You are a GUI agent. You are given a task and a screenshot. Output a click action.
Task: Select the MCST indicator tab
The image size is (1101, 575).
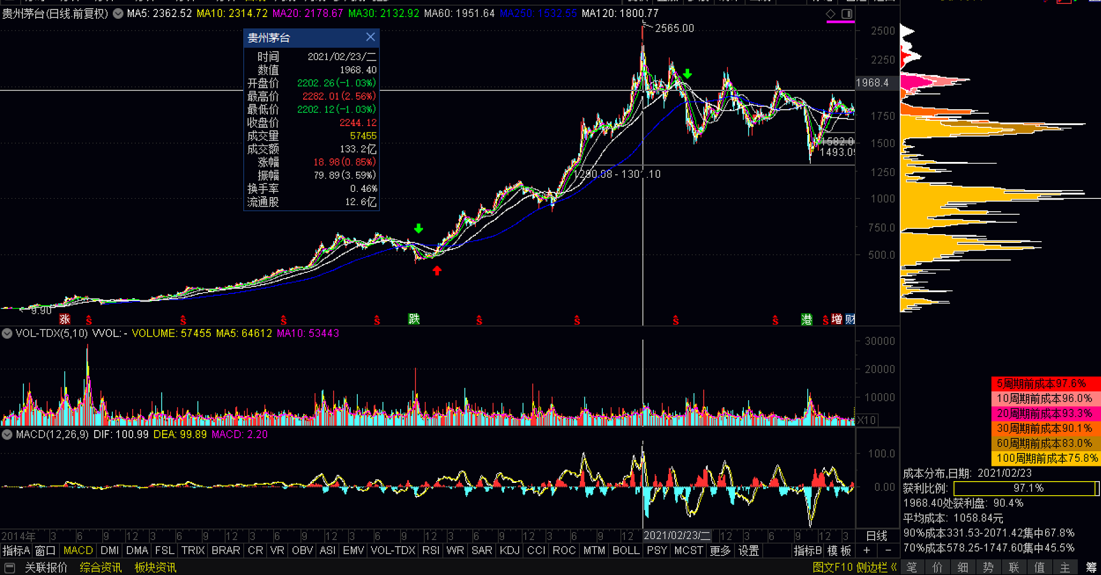[x=689, y=551]
